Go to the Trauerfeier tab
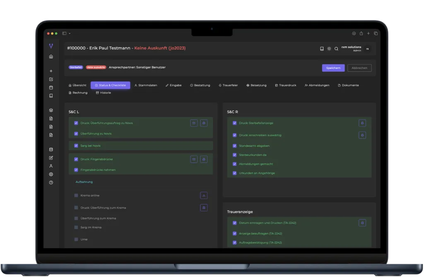The image size is (424, 277). click(228, 85)
